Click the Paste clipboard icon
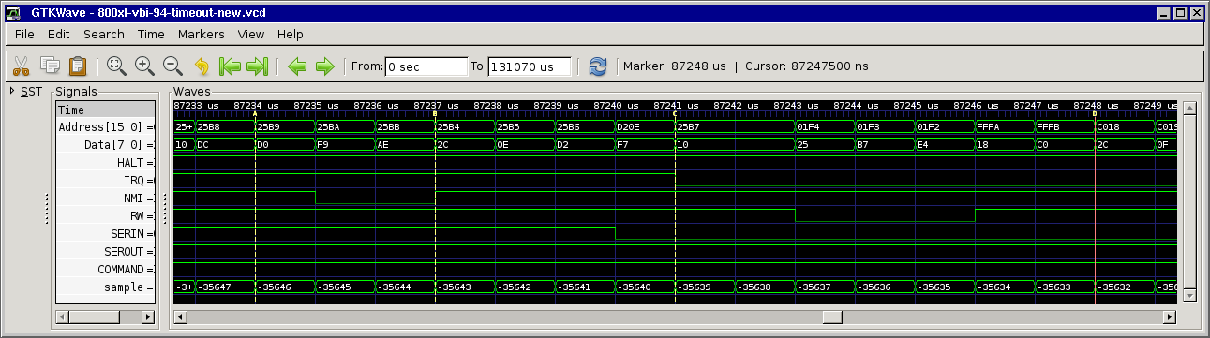The height and width of the screenshot is (338, 1210). tap(78, 66)
